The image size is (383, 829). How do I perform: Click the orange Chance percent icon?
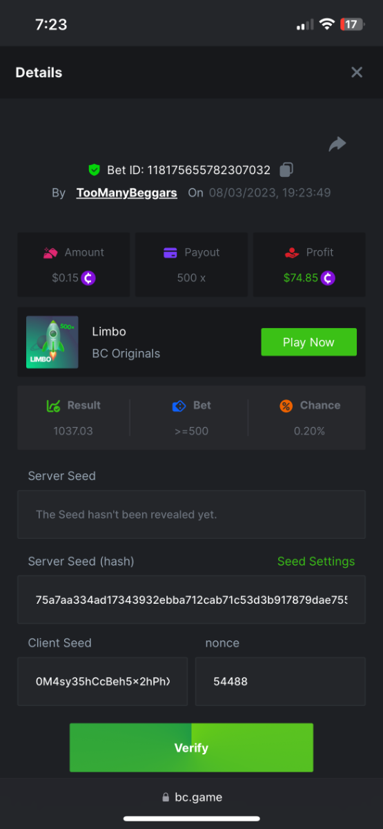point(286,406)
